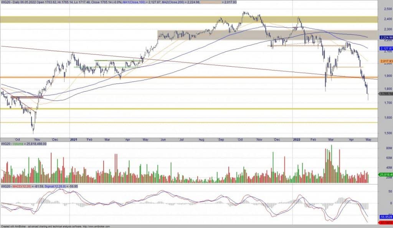393x228 pixels.
Task: Click the blue MACD value tag on axis
Action: pos(385,217)
